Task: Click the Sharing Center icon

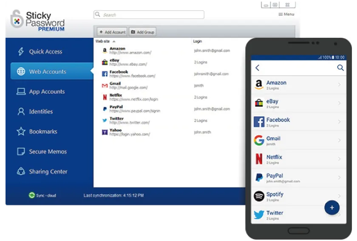Action: tap(21, 171)
